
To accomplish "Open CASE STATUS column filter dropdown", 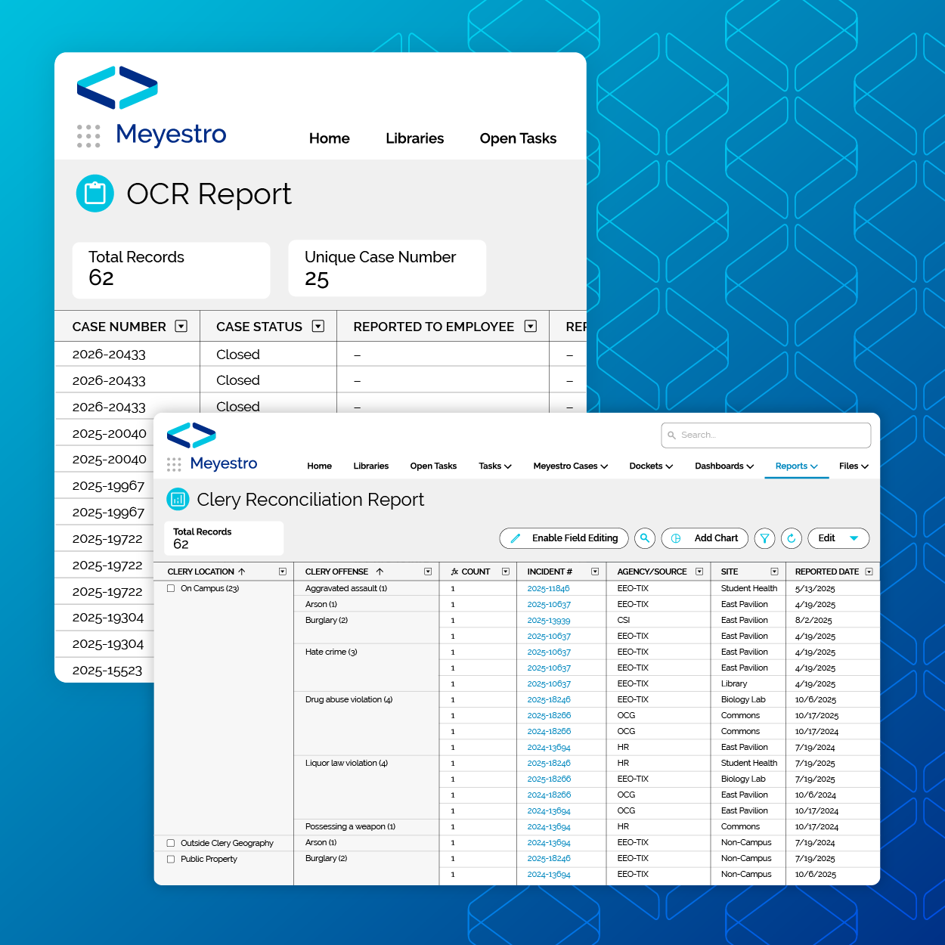I will (318, 326).
